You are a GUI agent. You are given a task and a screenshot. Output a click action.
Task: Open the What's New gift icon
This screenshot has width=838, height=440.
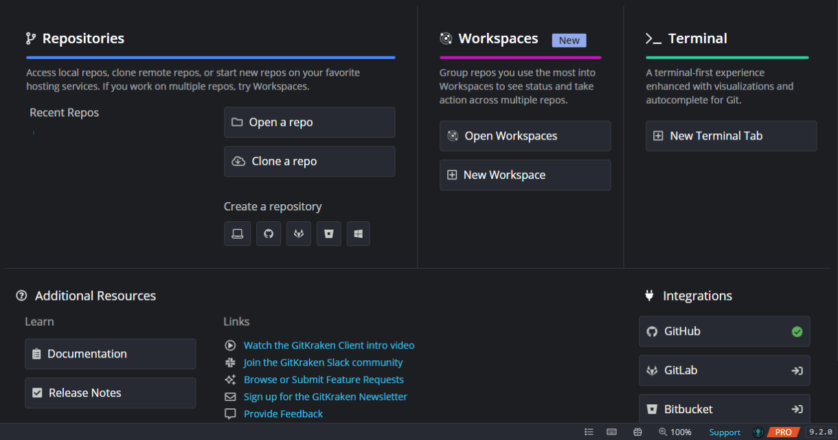click(637, 432)
